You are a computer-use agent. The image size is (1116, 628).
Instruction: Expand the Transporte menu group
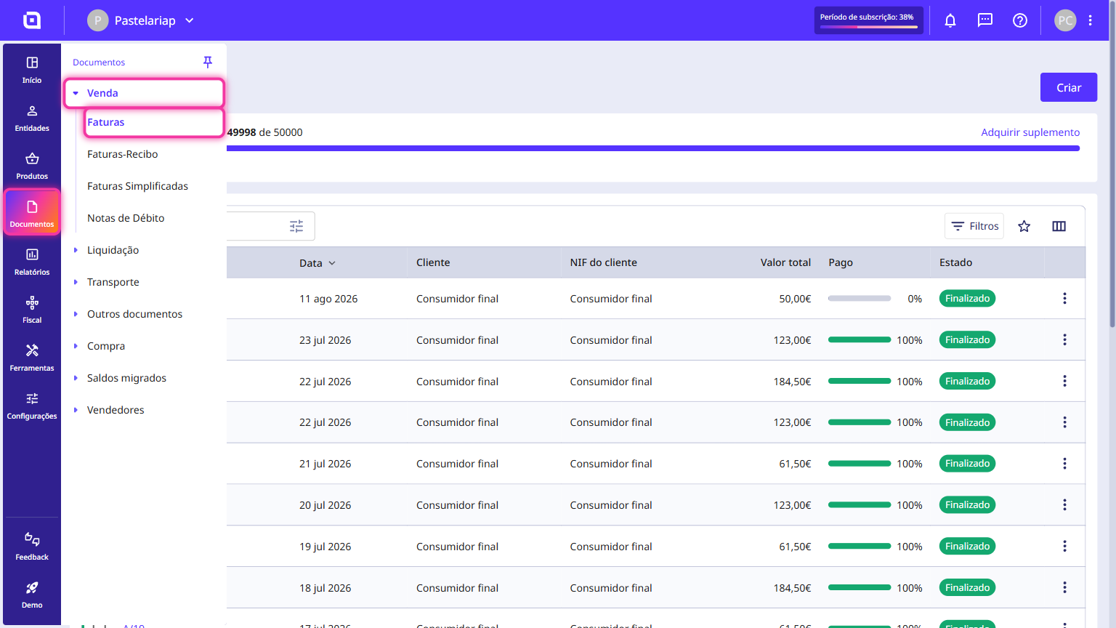pyautogui.click(x=145, y=282)
